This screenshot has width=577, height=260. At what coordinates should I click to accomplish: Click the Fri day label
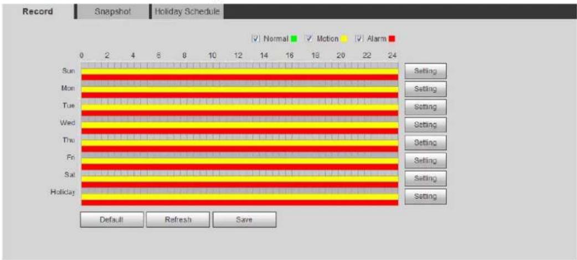pyautogui.click(x=71, y=157)
